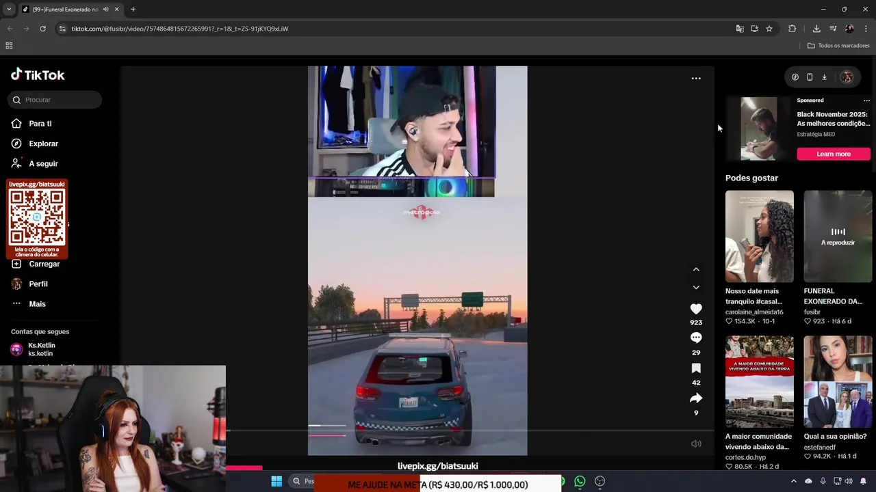Image resolution: width=876 pixels, height=492 pixels.
Task: Open the media controls icon in Chrome
Action: coord(833,29)
